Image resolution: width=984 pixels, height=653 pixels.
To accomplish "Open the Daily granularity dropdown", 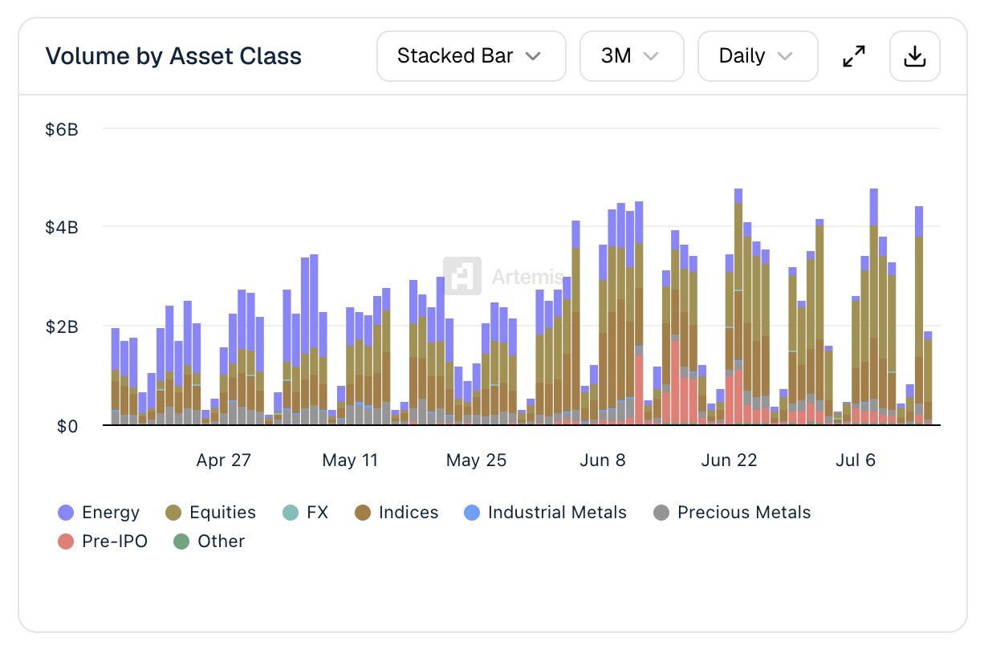I will point(758,56).
